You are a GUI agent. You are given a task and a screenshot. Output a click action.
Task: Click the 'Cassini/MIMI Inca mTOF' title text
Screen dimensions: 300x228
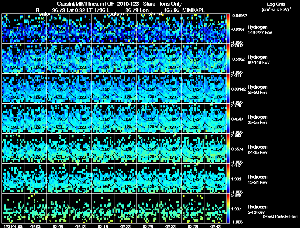pyautogui.click(x=85, y=4)
